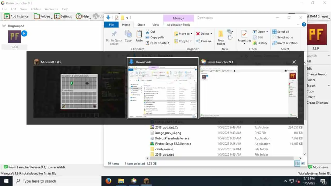Screen dimensions: 331x186
Task: Open the File tab in Explorer
Action: pos(111,25)
